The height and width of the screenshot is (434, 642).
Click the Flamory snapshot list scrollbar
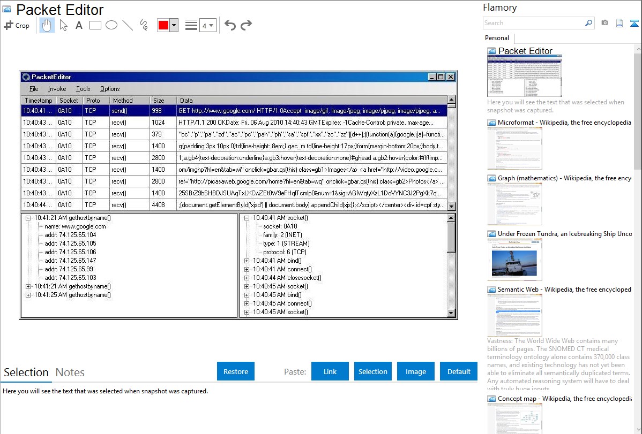638,110
